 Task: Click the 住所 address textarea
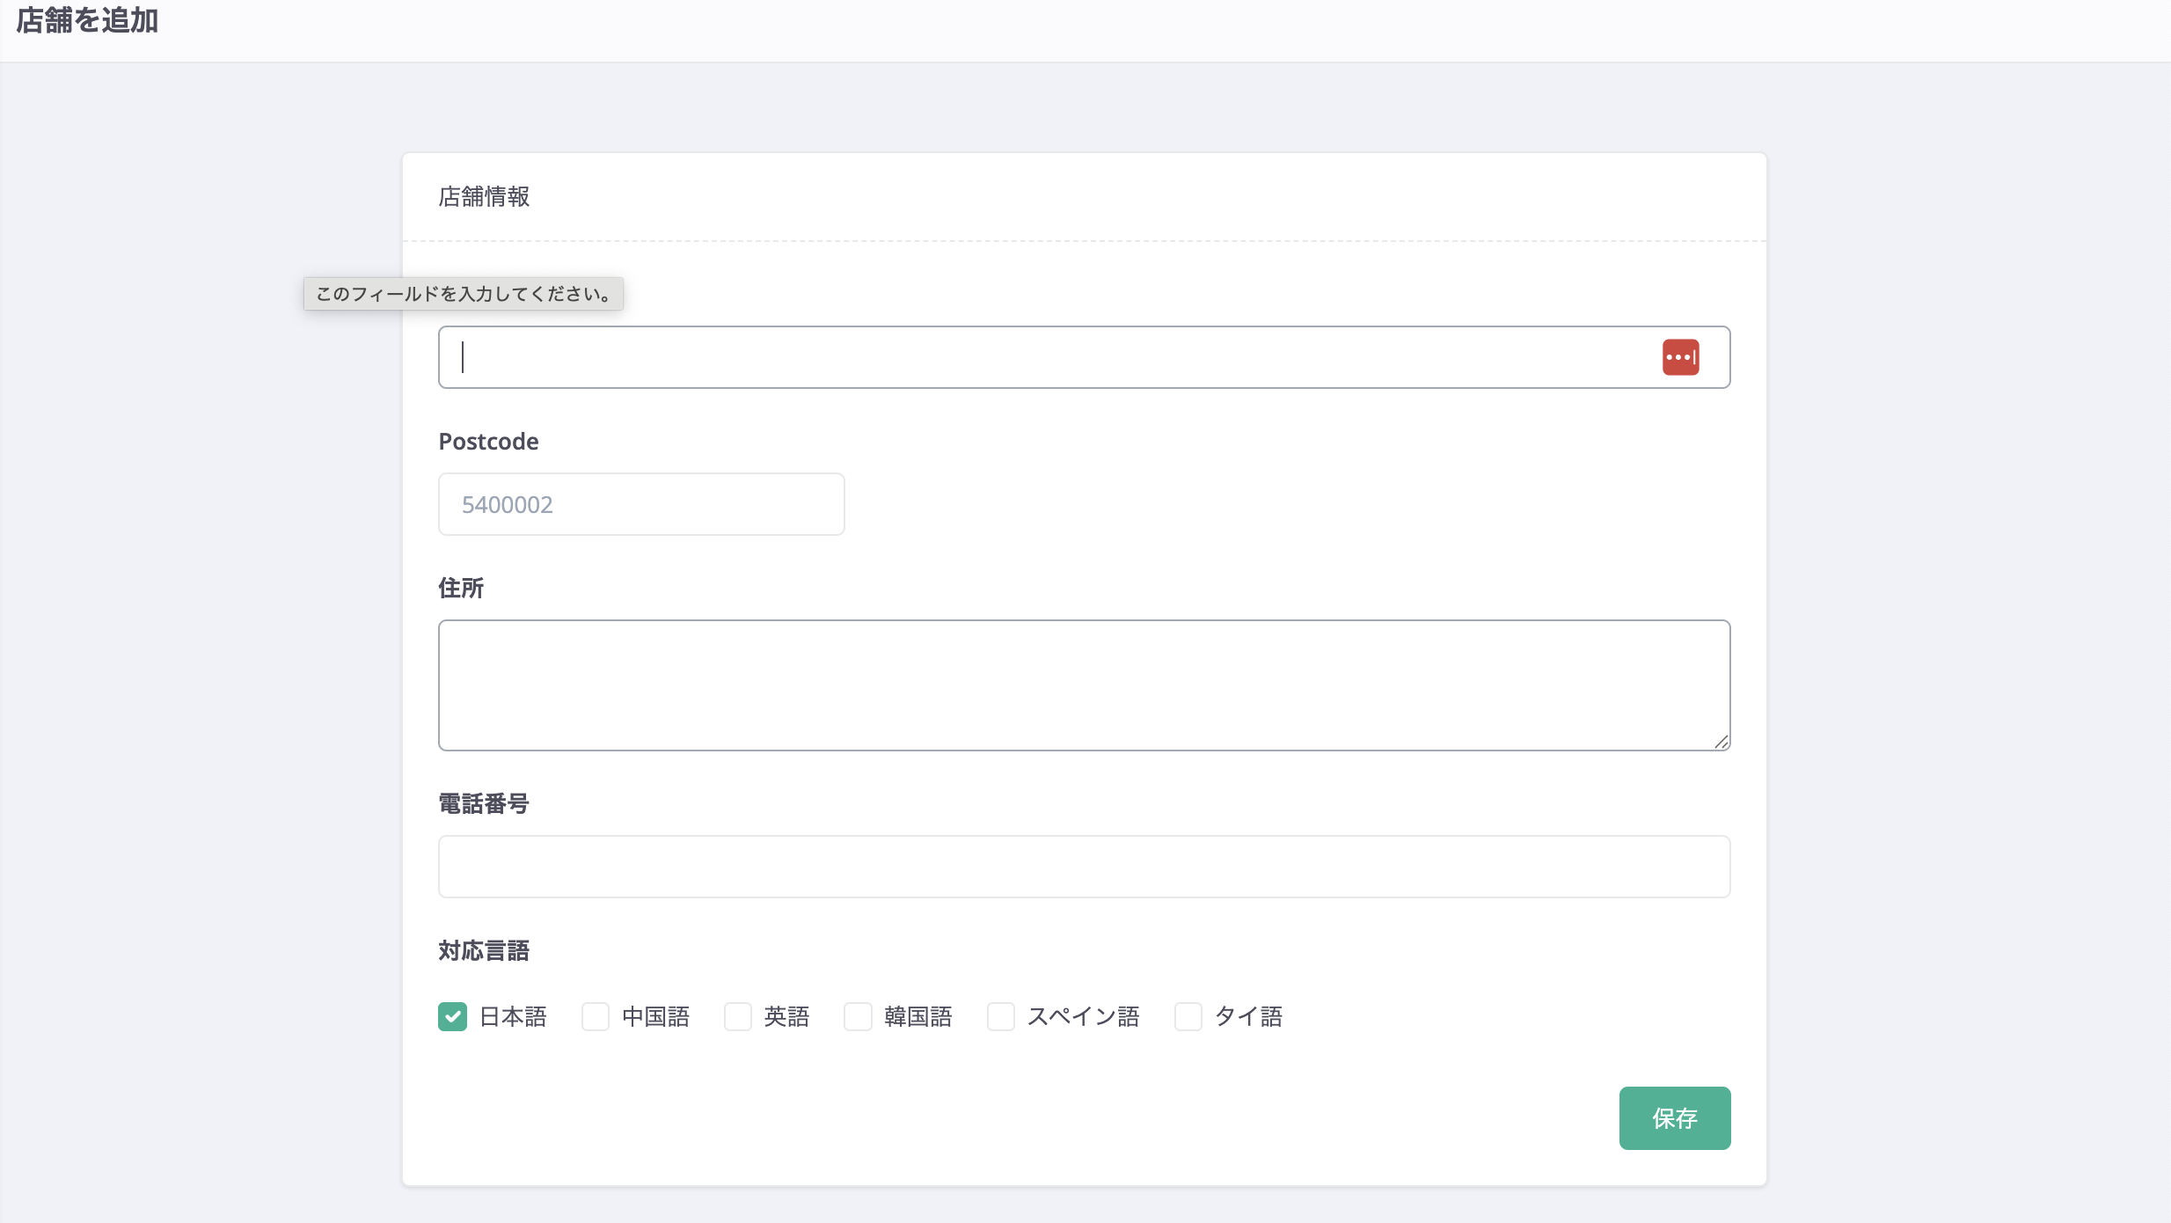point(1084,685)
